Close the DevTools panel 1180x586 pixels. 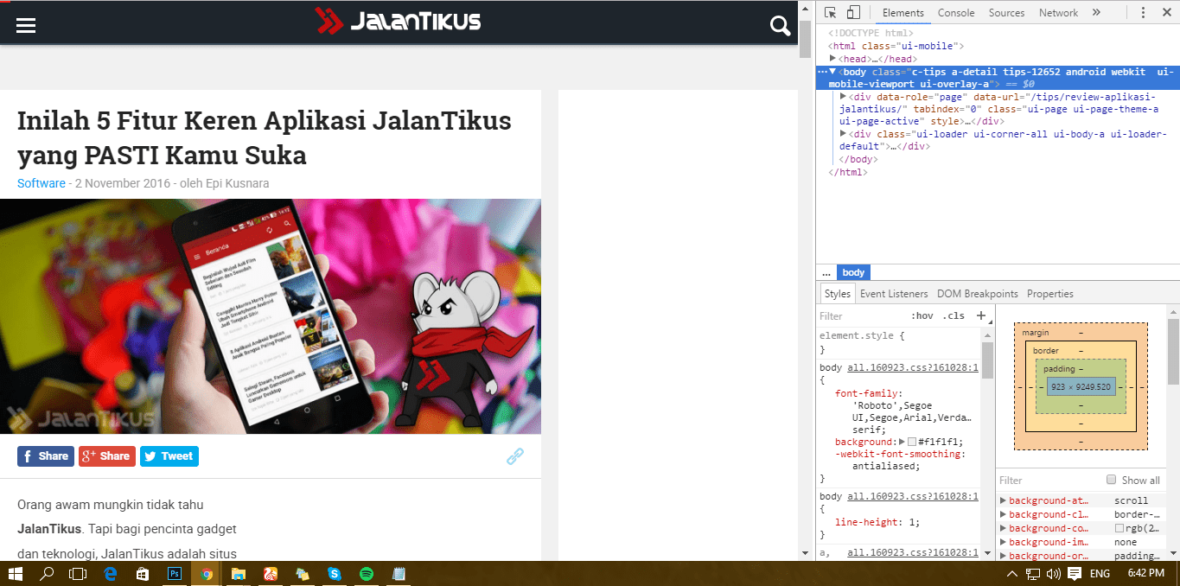[x=1165, y=12]
